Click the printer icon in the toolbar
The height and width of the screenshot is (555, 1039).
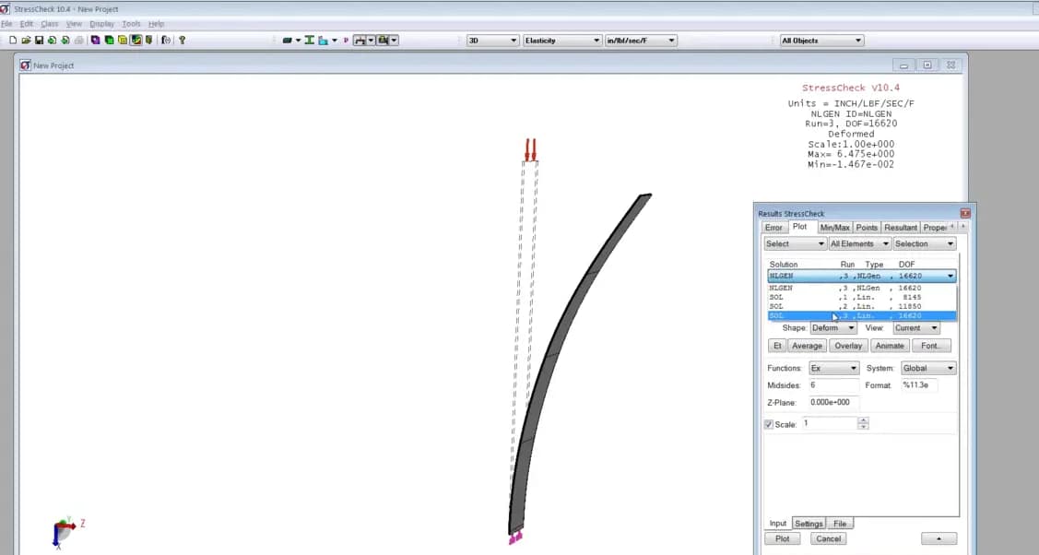click(x=79, y=40)
